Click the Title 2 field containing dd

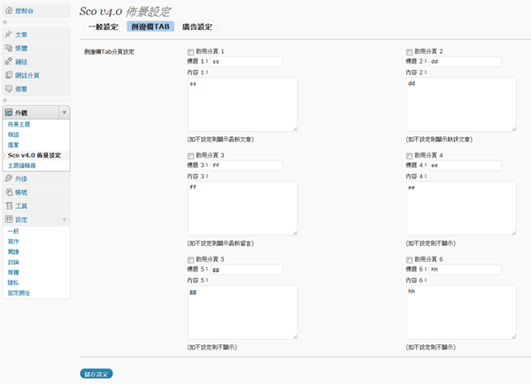[466, 62]
